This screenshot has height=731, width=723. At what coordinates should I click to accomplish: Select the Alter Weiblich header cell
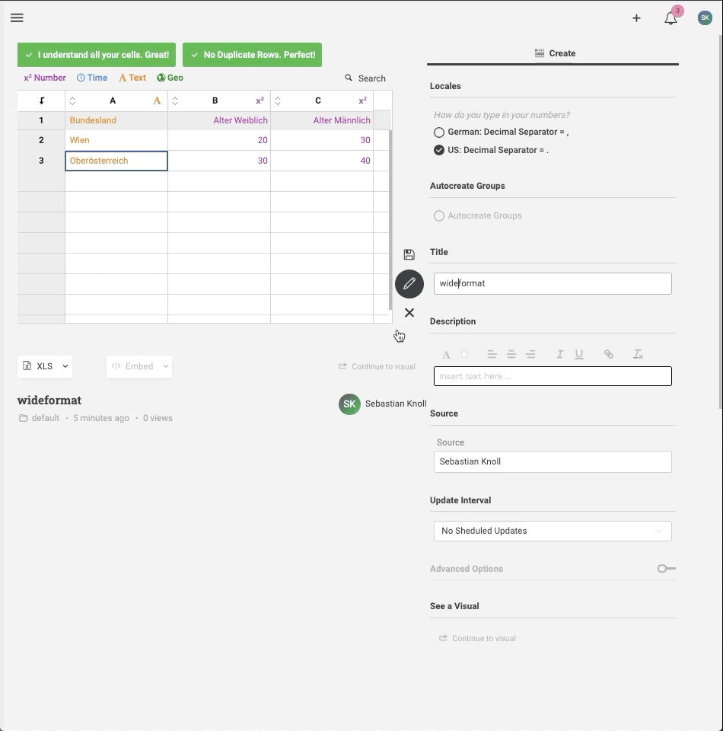[219, 120]
